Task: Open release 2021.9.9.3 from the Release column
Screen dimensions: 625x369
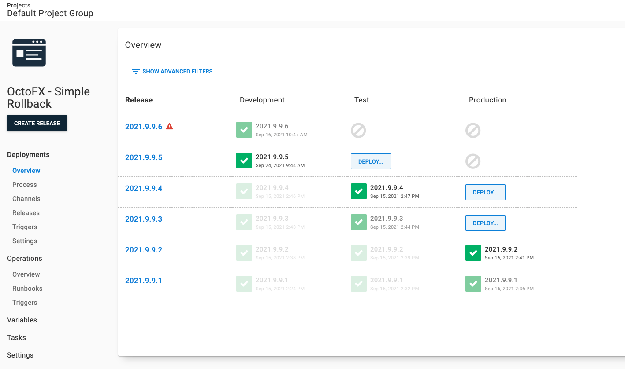Action: (144, 219)
